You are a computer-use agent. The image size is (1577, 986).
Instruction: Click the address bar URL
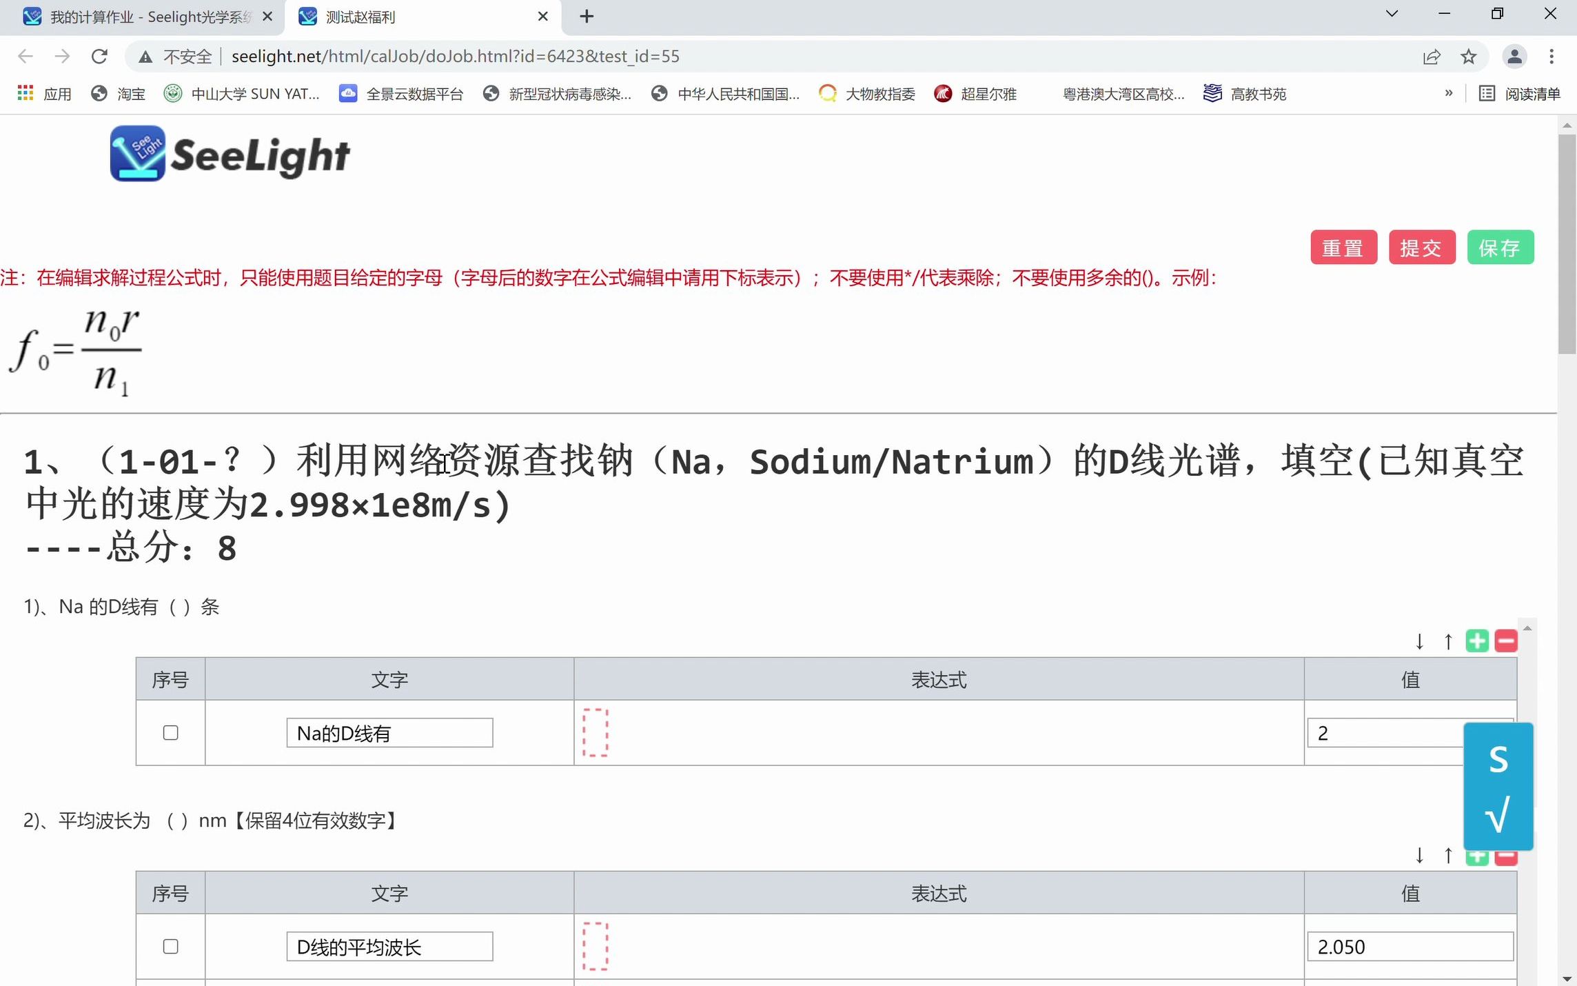(455, 57)
